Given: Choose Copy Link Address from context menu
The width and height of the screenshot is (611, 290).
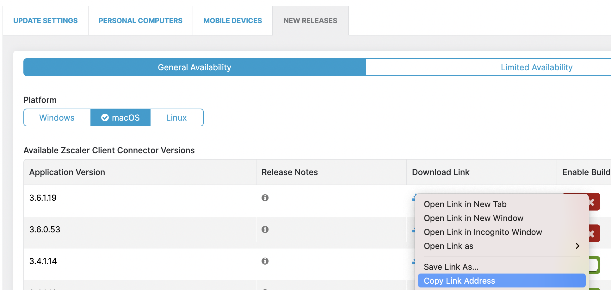Looking at the screenshot, I should (x=460, y=281).
